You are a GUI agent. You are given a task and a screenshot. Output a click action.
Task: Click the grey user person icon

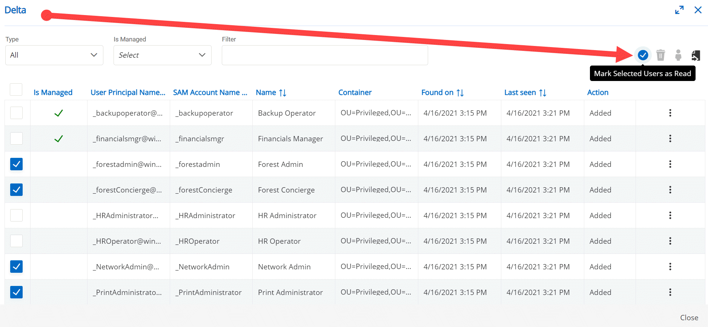pyautogui.click(x=678, y=55)
